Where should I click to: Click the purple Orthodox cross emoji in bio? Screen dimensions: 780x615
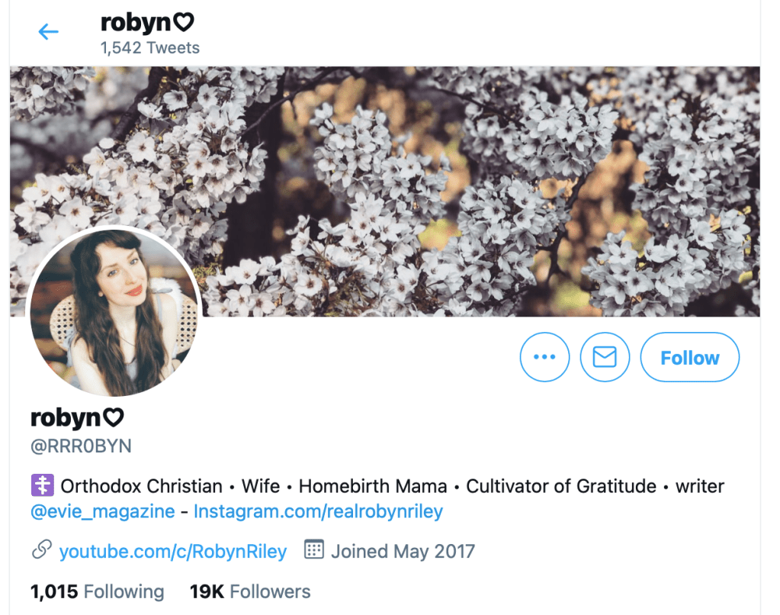pyautogui.click(x=41, y=486)
